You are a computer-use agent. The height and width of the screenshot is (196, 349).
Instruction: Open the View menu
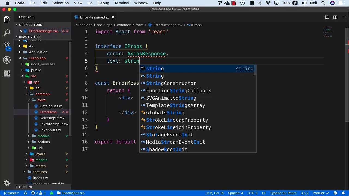78,3
